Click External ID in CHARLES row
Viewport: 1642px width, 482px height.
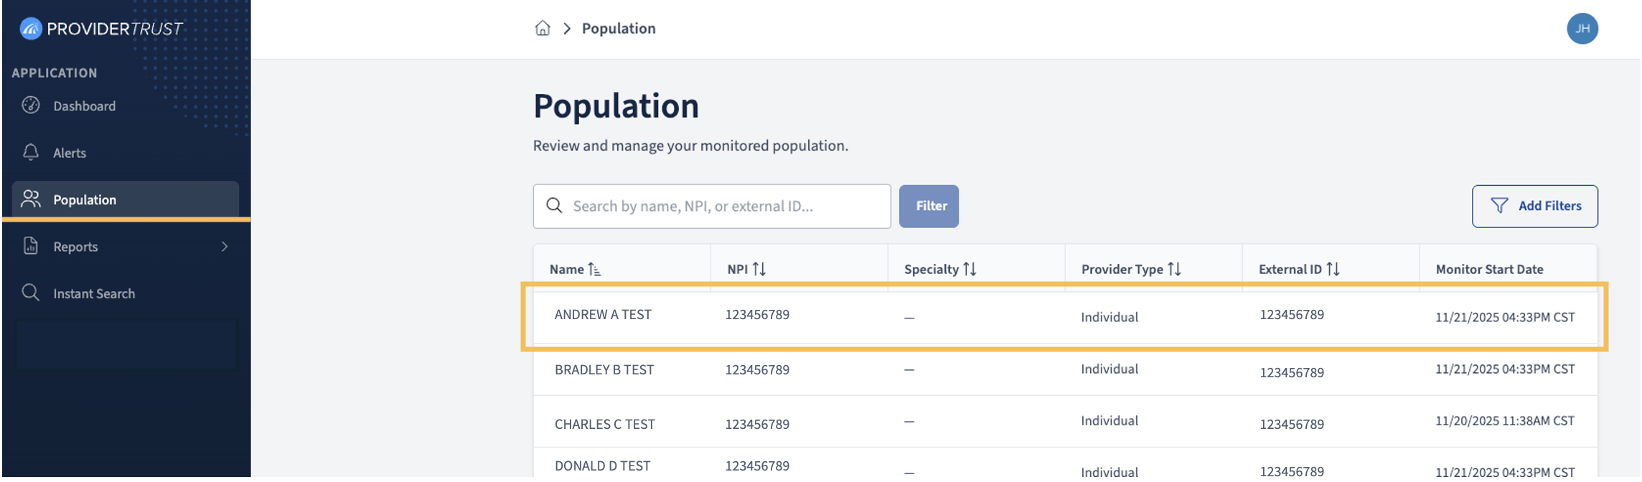1292,425
